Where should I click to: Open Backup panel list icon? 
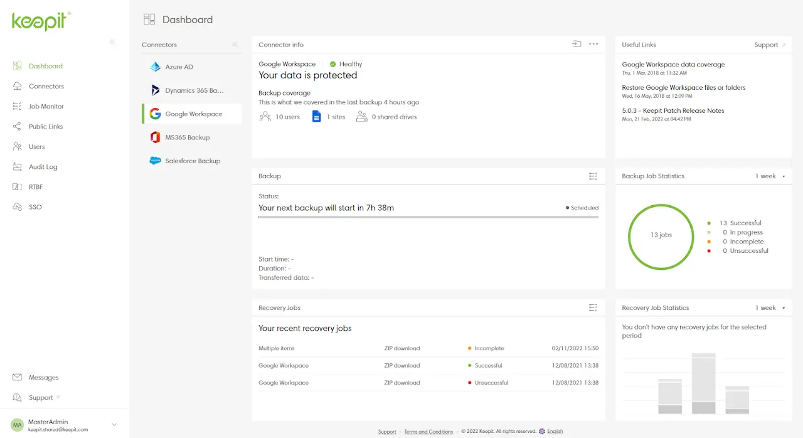click(593, 176)
